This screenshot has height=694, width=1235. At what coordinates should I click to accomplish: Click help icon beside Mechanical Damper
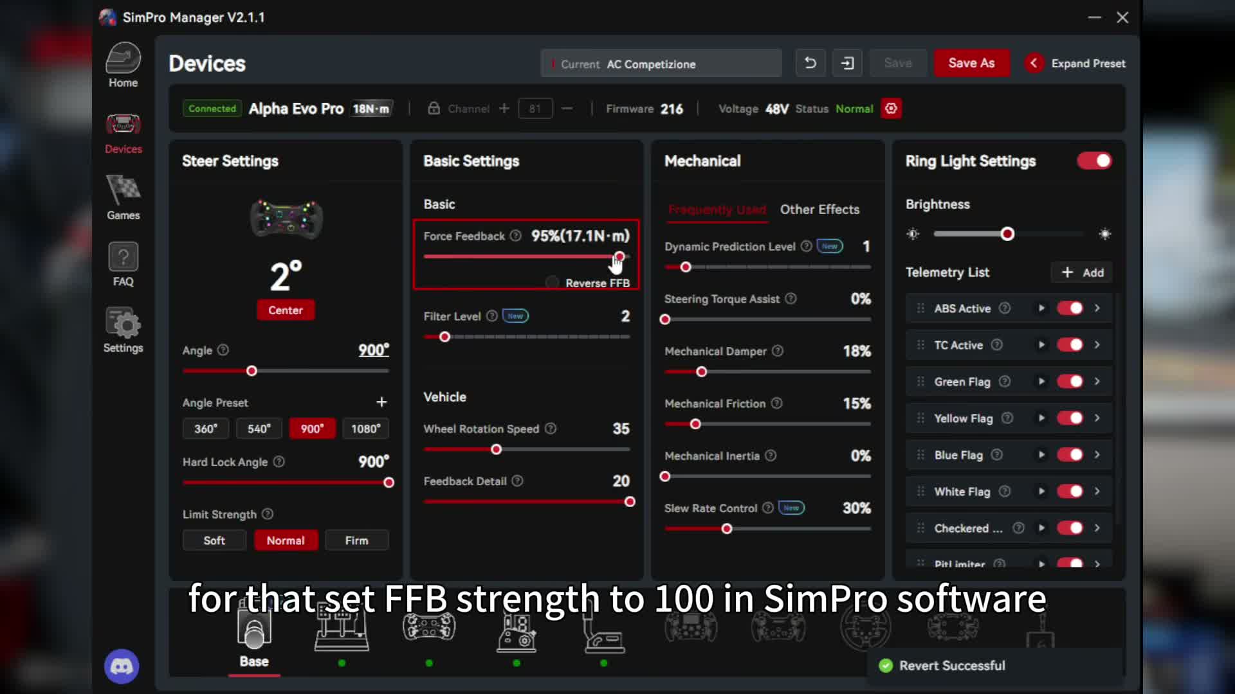pyautogui.click(x=778, y=351)
